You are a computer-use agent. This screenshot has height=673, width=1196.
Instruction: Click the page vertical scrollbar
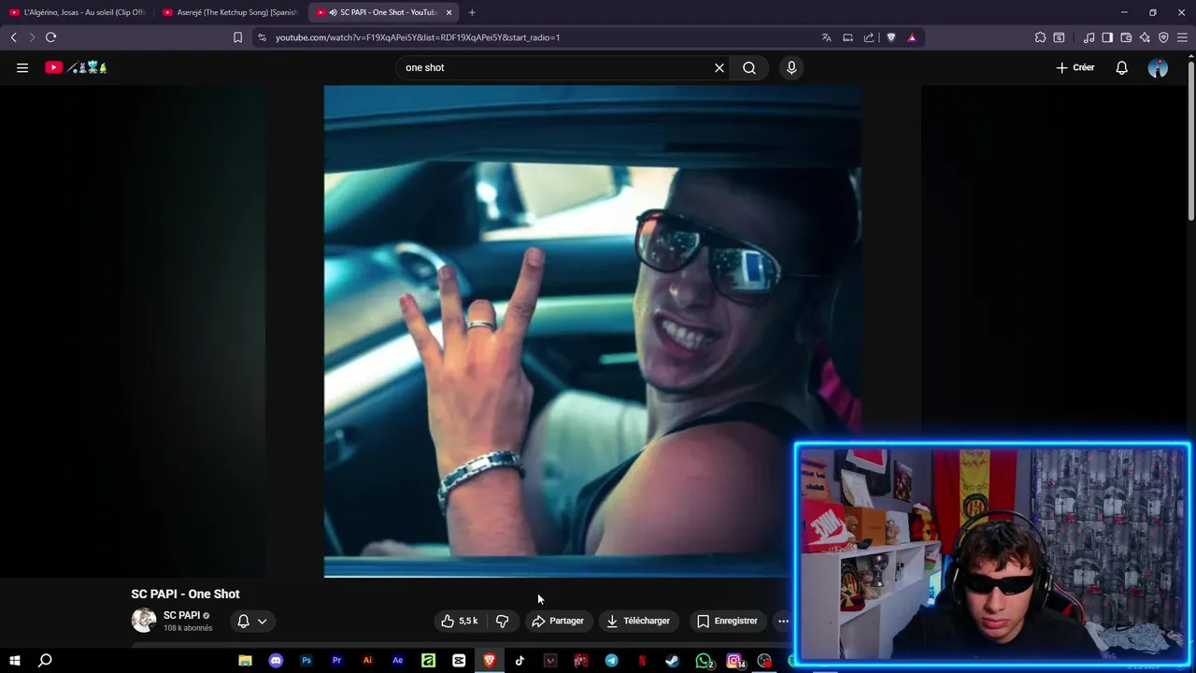[1190, 140]
